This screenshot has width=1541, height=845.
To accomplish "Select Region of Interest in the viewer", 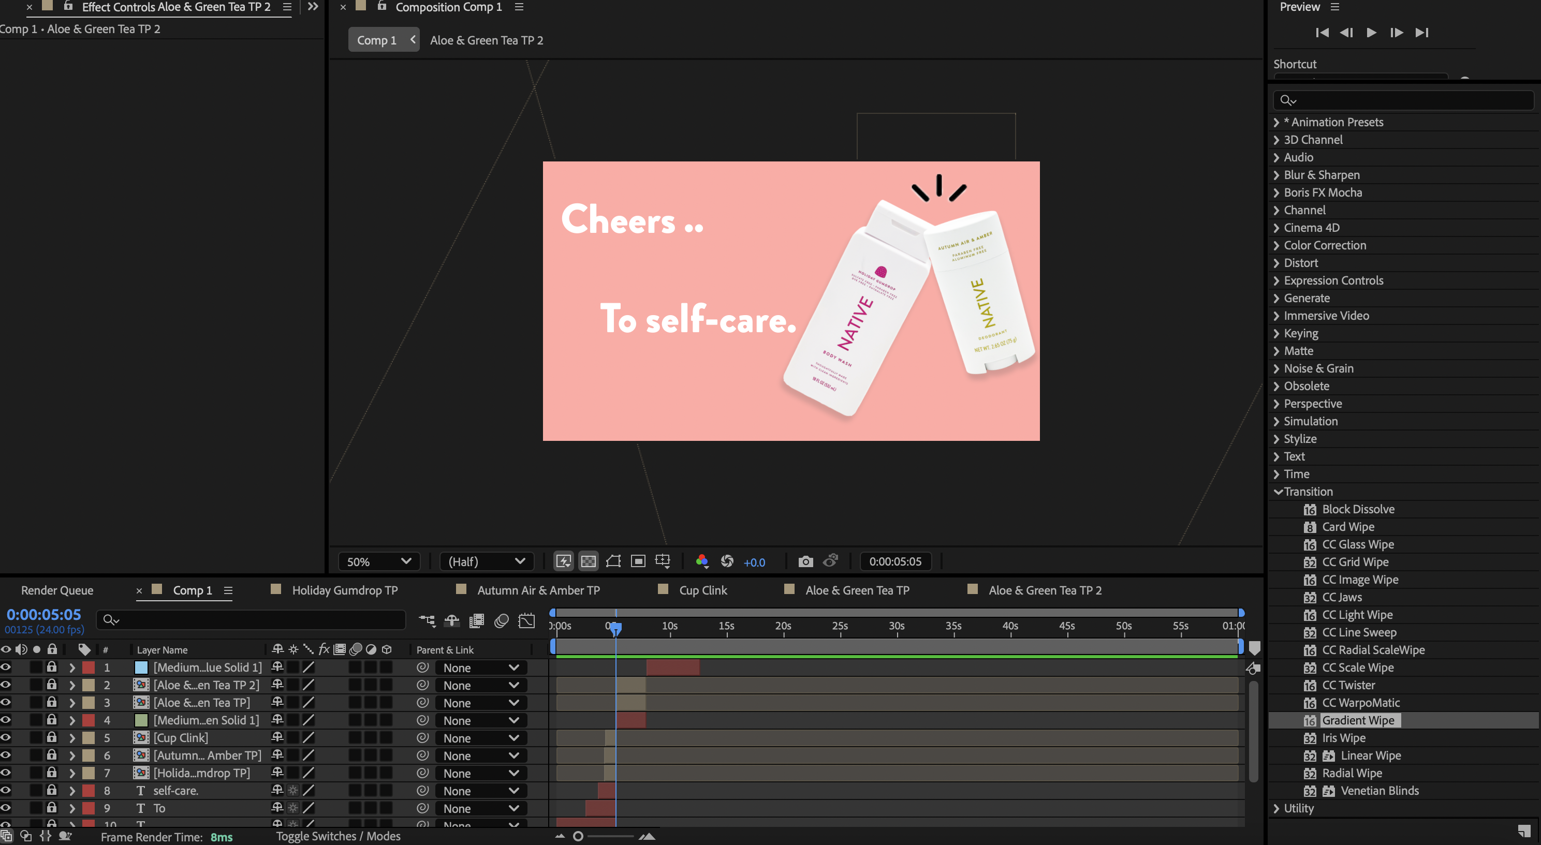I will click(638, 561).
